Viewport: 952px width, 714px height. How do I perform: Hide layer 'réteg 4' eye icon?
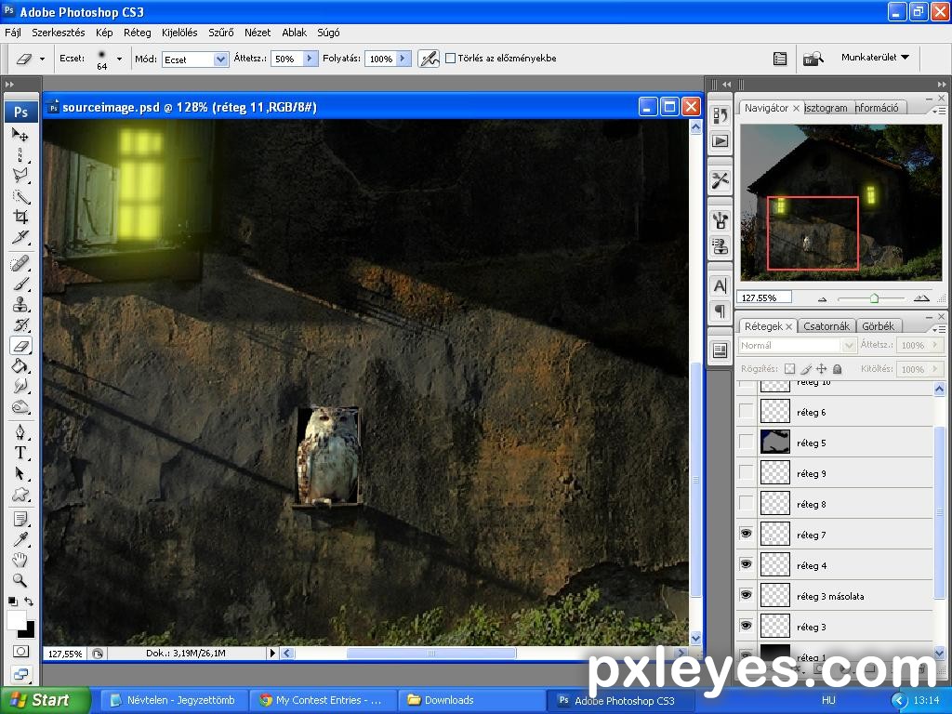[747, 564]
